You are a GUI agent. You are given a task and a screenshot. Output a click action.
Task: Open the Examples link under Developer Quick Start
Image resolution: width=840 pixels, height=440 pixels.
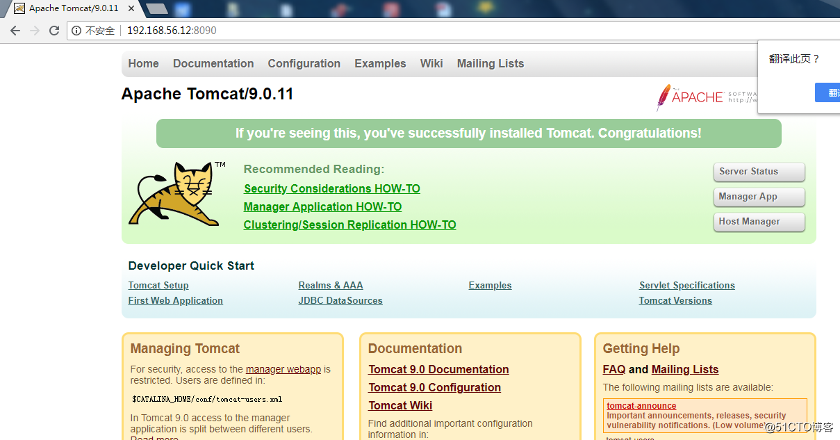(490, 286)
